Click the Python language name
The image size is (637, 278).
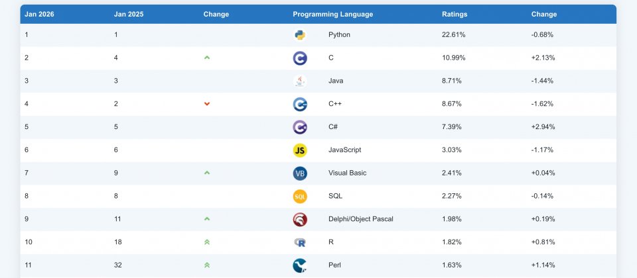[339, 35]
